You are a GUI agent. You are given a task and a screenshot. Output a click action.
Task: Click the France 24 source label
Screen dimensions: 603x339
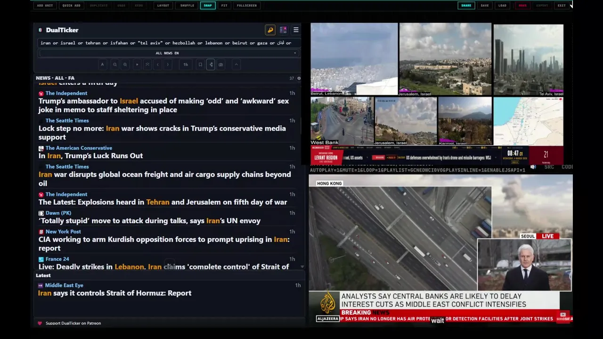pyautogui.click(x=57, y=259)
